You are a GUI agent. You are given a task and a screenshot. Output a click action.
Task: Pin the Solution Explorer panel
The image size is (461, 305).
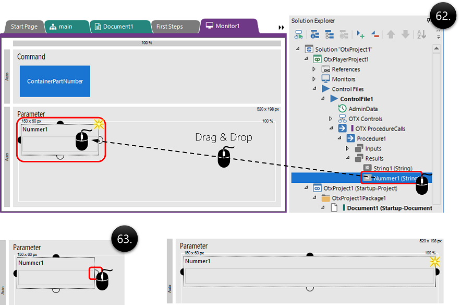pos(429,21)
